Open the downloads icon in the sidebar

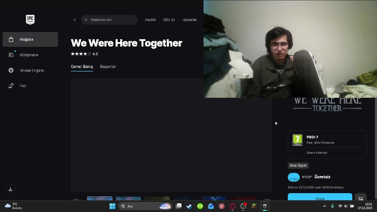click(11, 189)
